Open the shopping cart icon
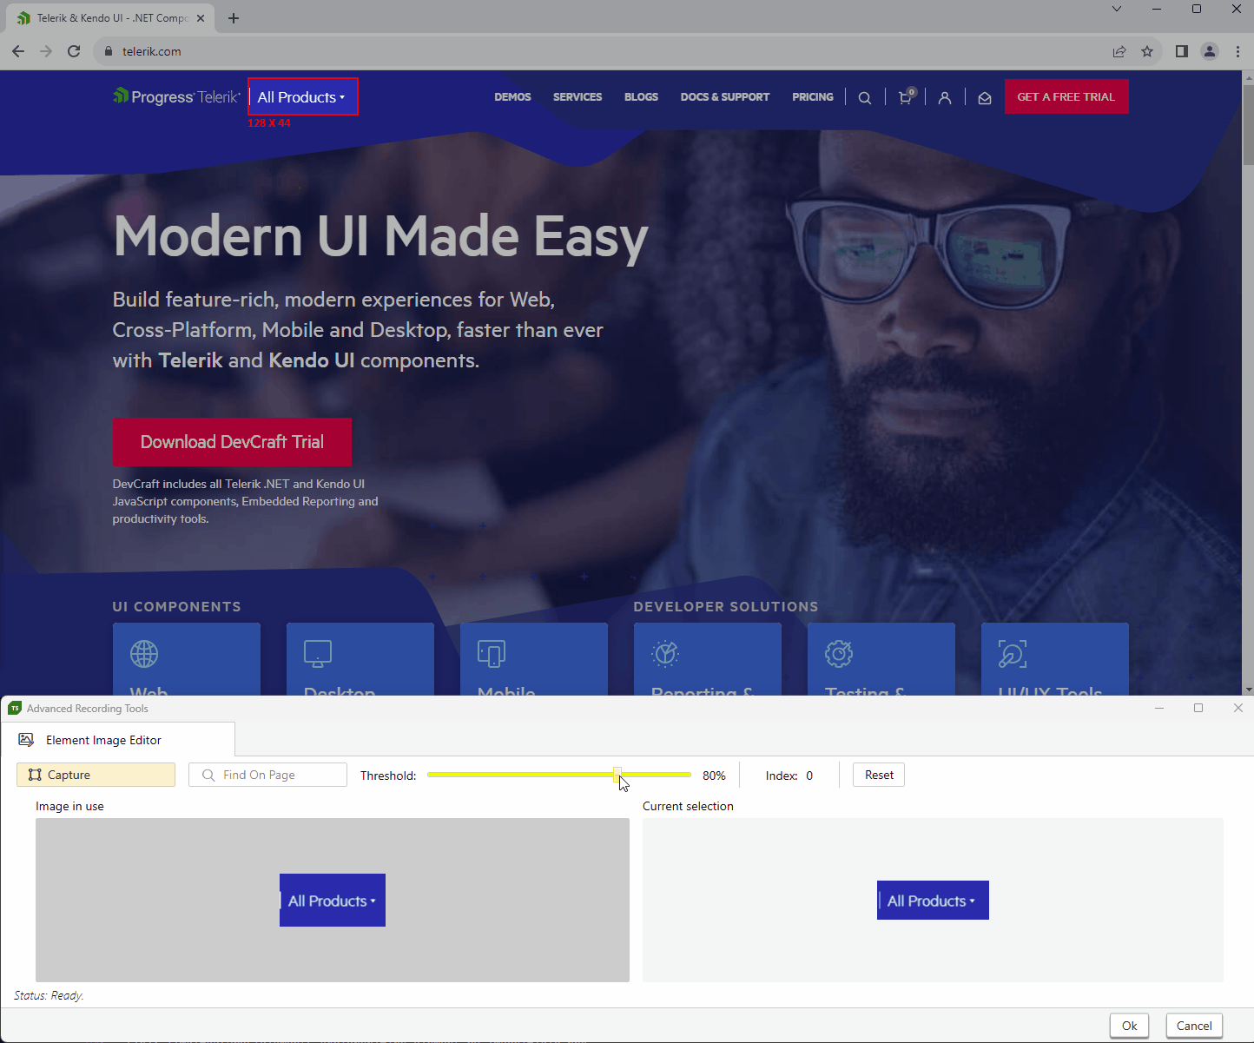 pyautogui.click(x=906, y=97)
